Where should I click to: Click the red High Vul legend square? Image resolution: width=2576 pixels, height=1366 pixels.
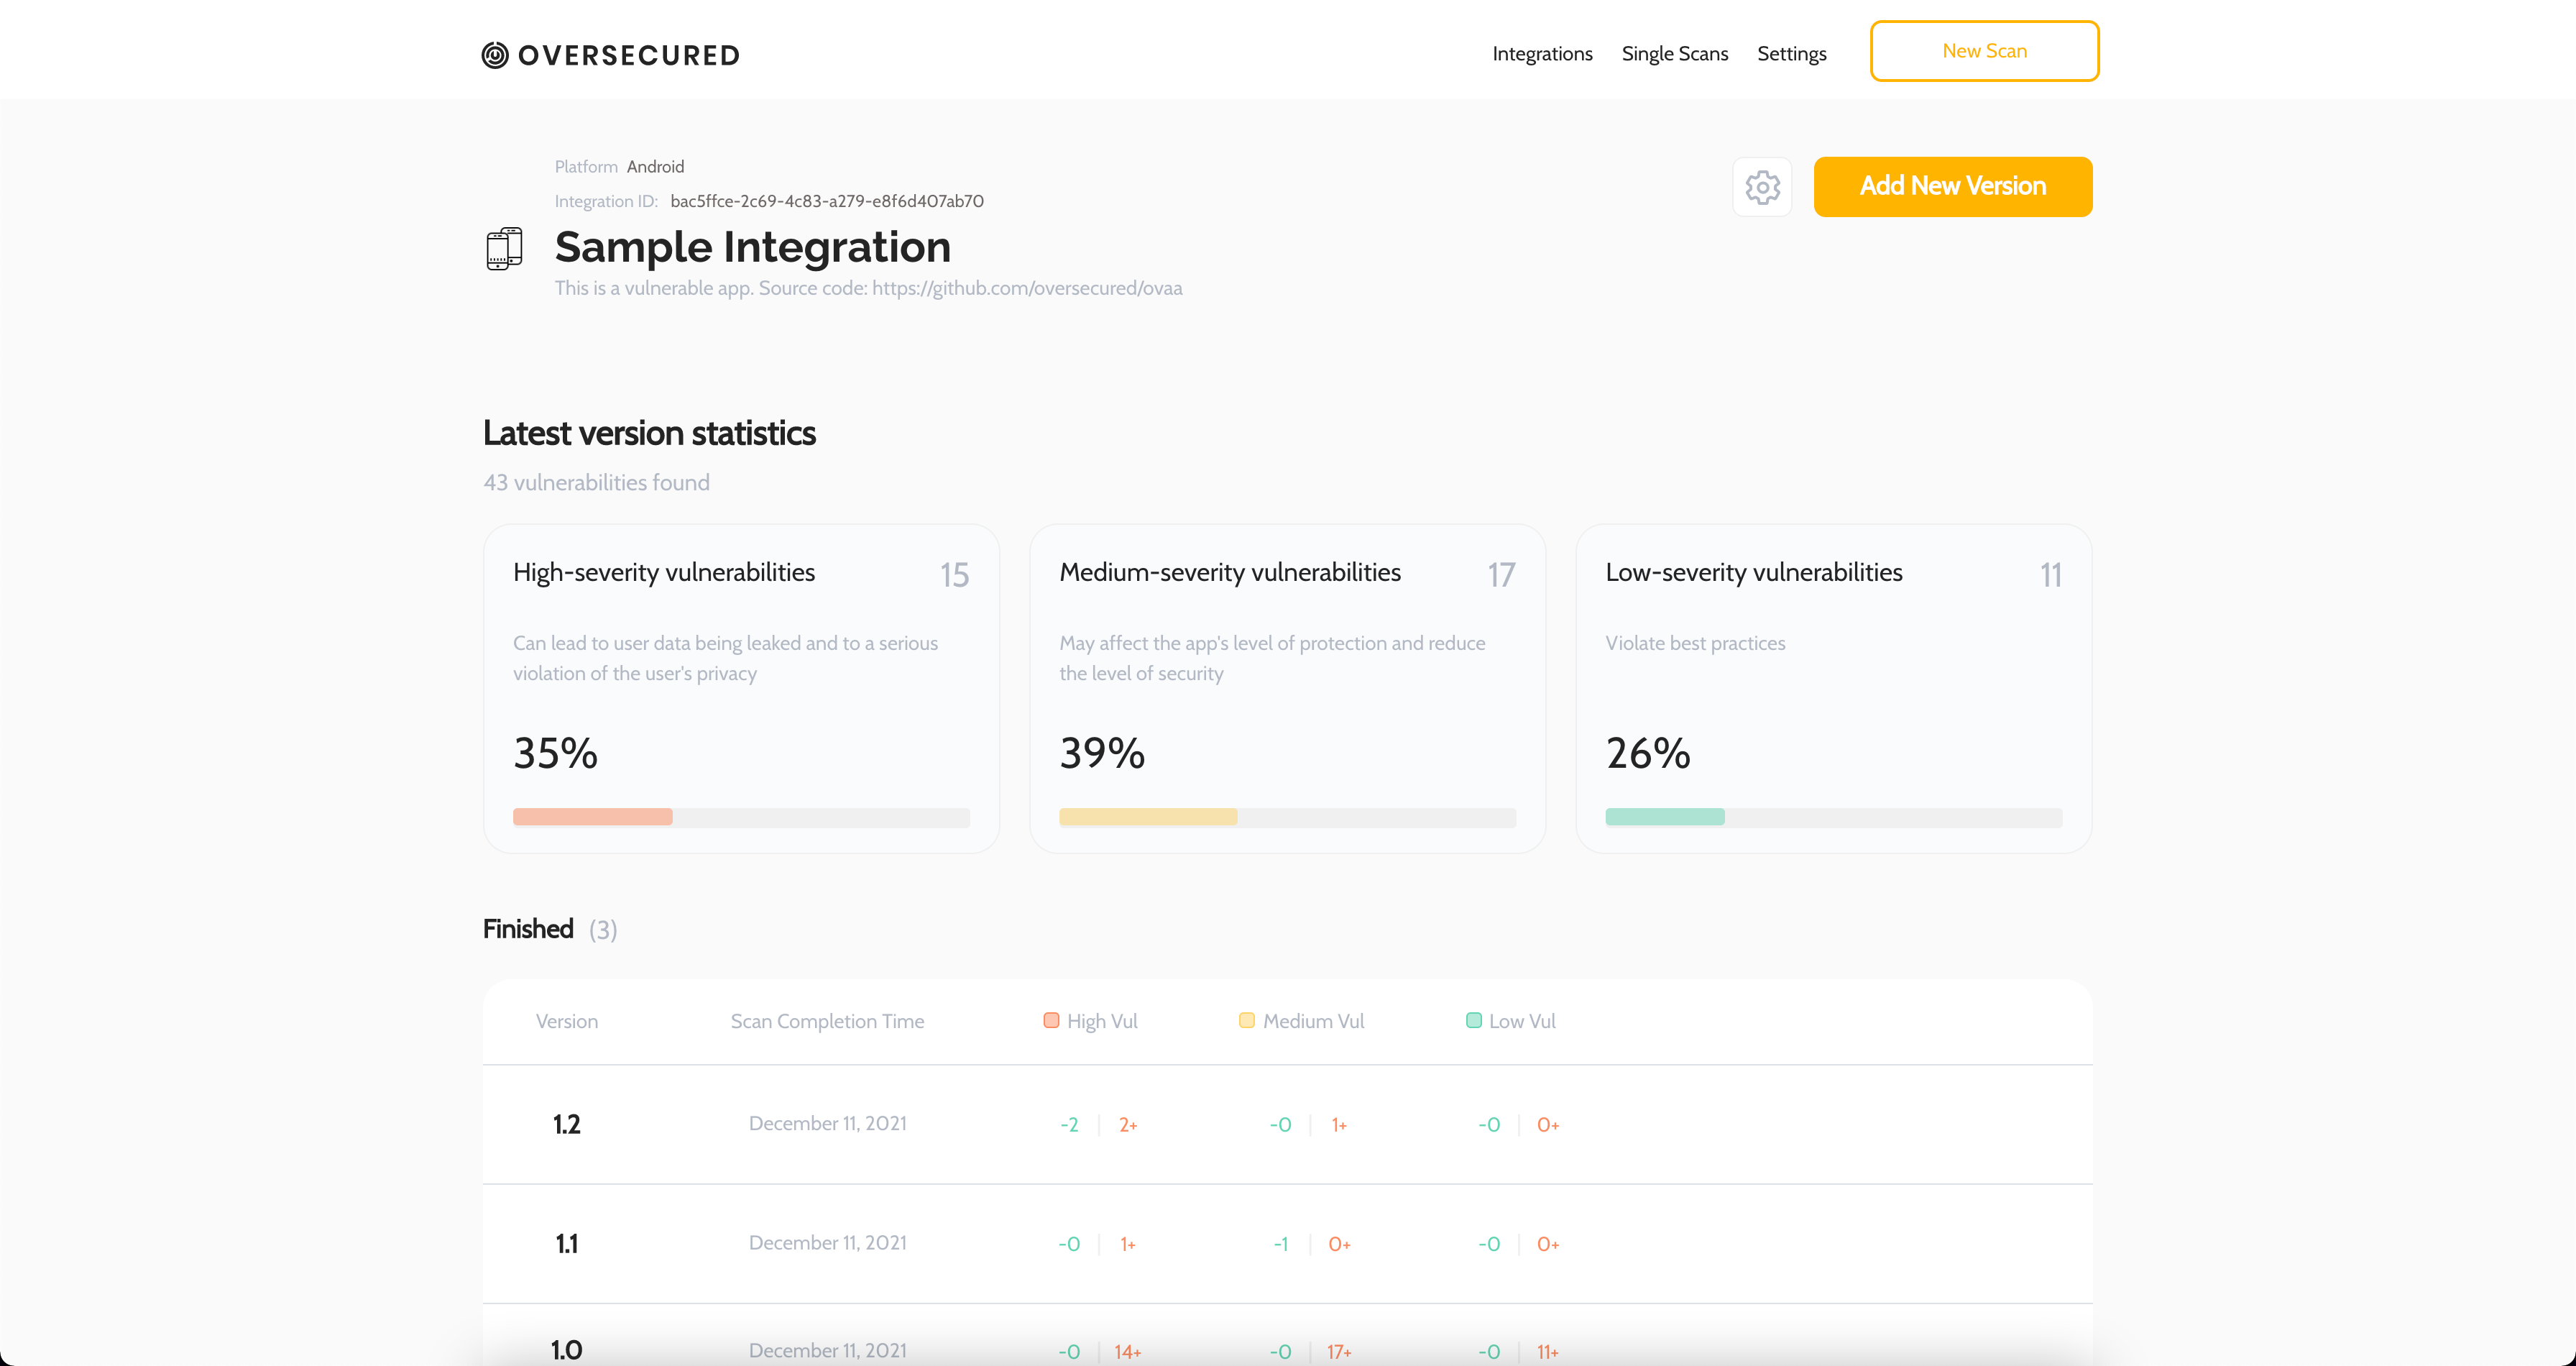(x=1051, y=1020)
